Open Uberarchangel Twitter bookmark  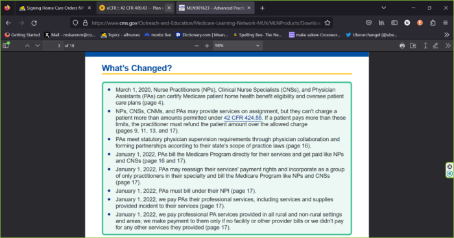pyautogui.click(x=372, y=35)
